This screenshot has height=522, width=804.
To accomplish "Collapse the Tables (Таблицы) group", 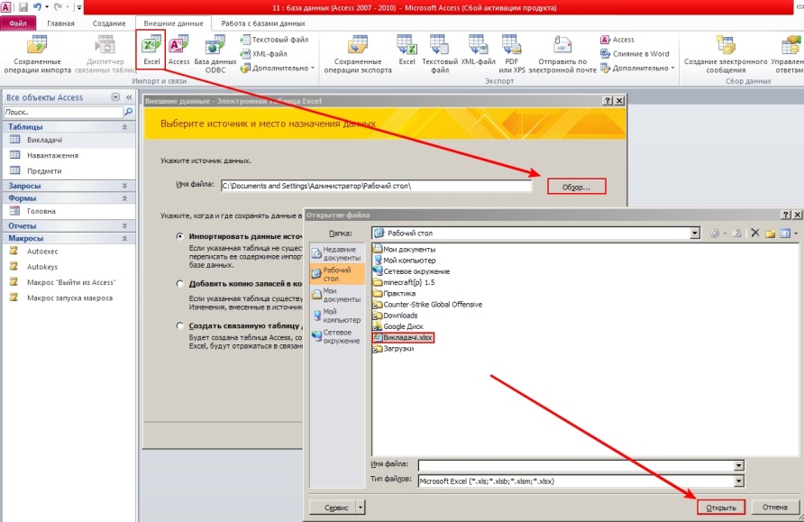I will 124,126.
